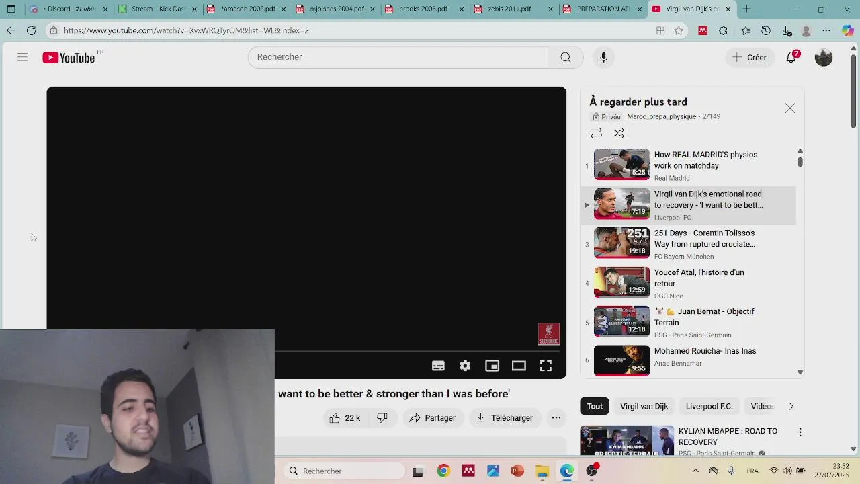Image resolution: width=860 pixels, height=484 pixels.
Task: Open Juan Bernat - Objectif Terrain video
Action: click(x=688, y=322)
